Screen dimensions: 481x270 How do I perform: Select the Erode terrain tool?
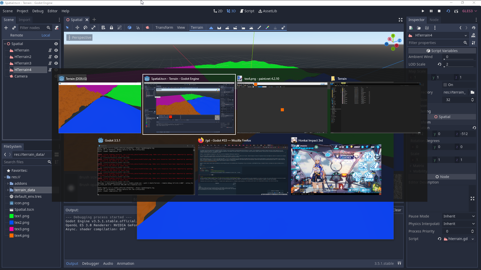(251, 28)
